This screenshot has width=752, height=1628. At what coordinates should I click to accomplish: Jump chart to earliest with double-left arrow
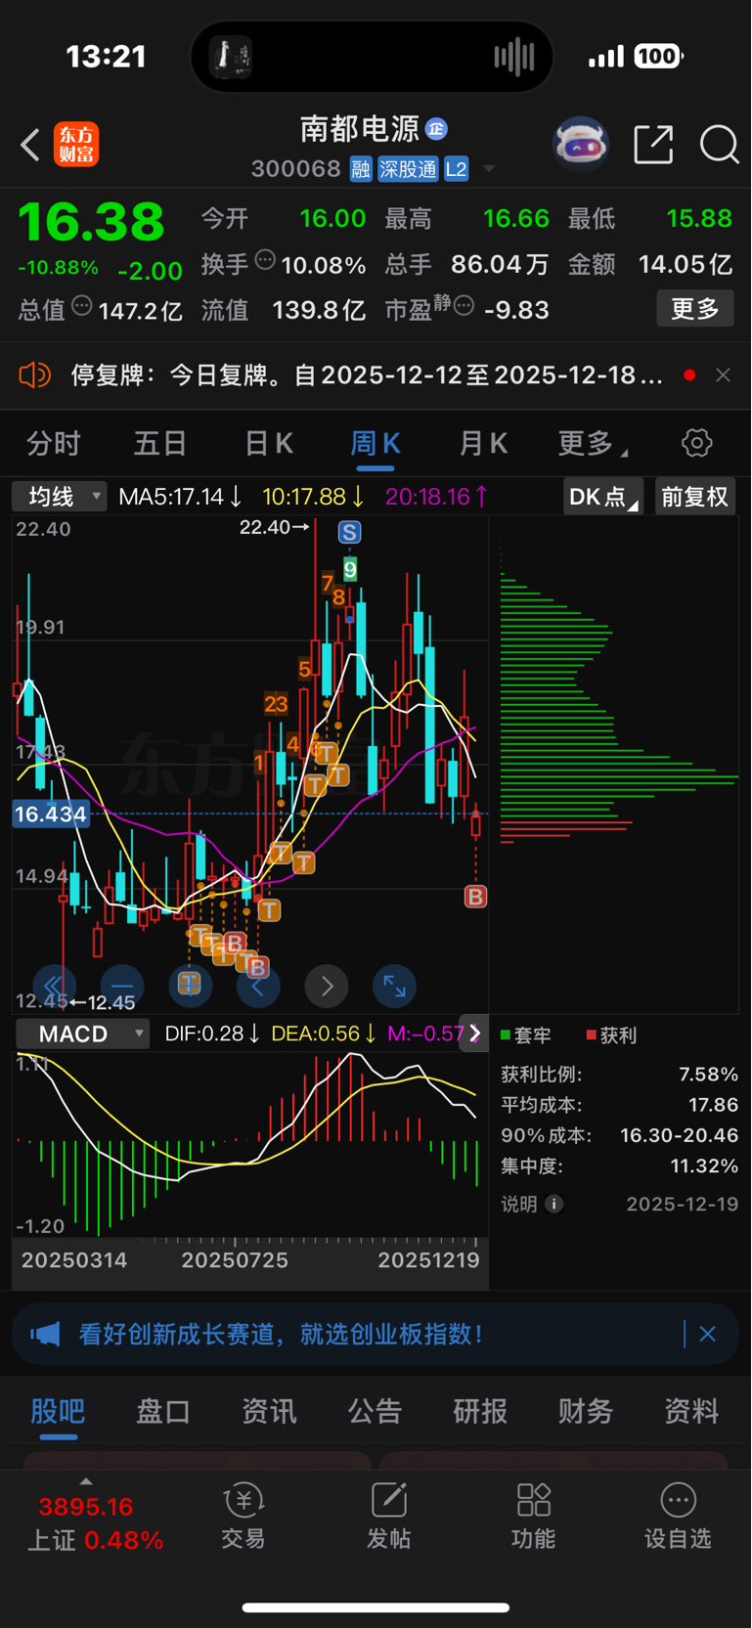(x=54, y=986)
